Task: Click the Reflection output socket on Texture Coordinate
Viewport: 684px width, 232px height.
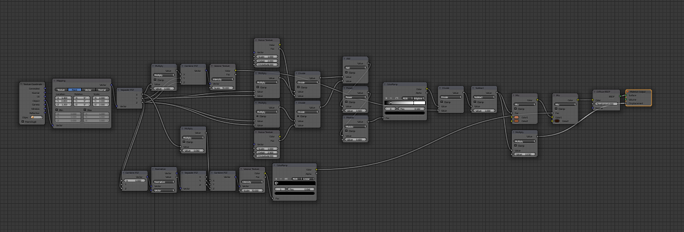Action: pos(45,113)
